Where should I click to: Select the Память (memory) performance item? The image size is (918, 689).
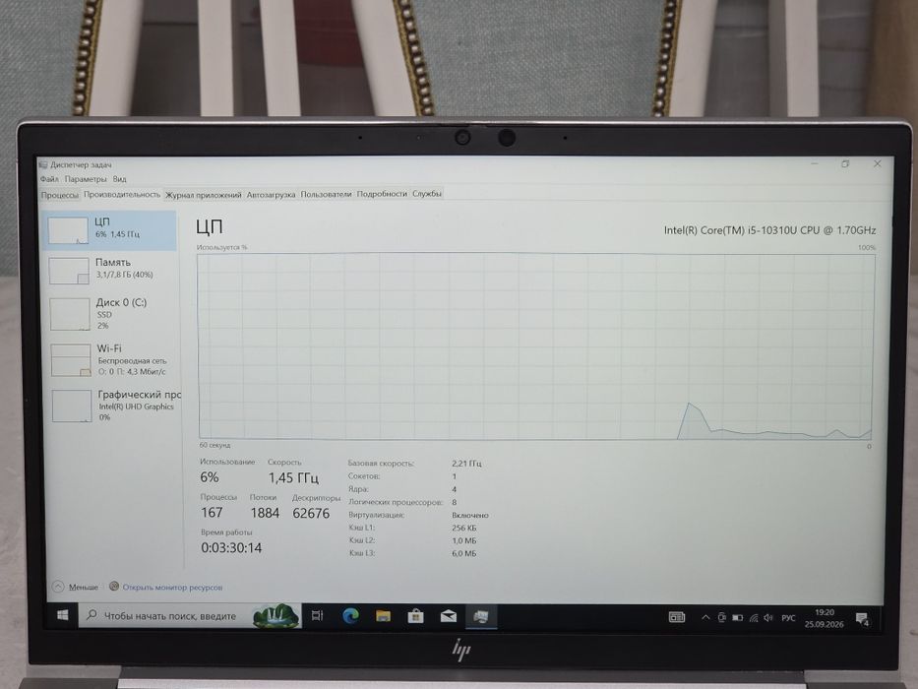(x=111, y=270)
